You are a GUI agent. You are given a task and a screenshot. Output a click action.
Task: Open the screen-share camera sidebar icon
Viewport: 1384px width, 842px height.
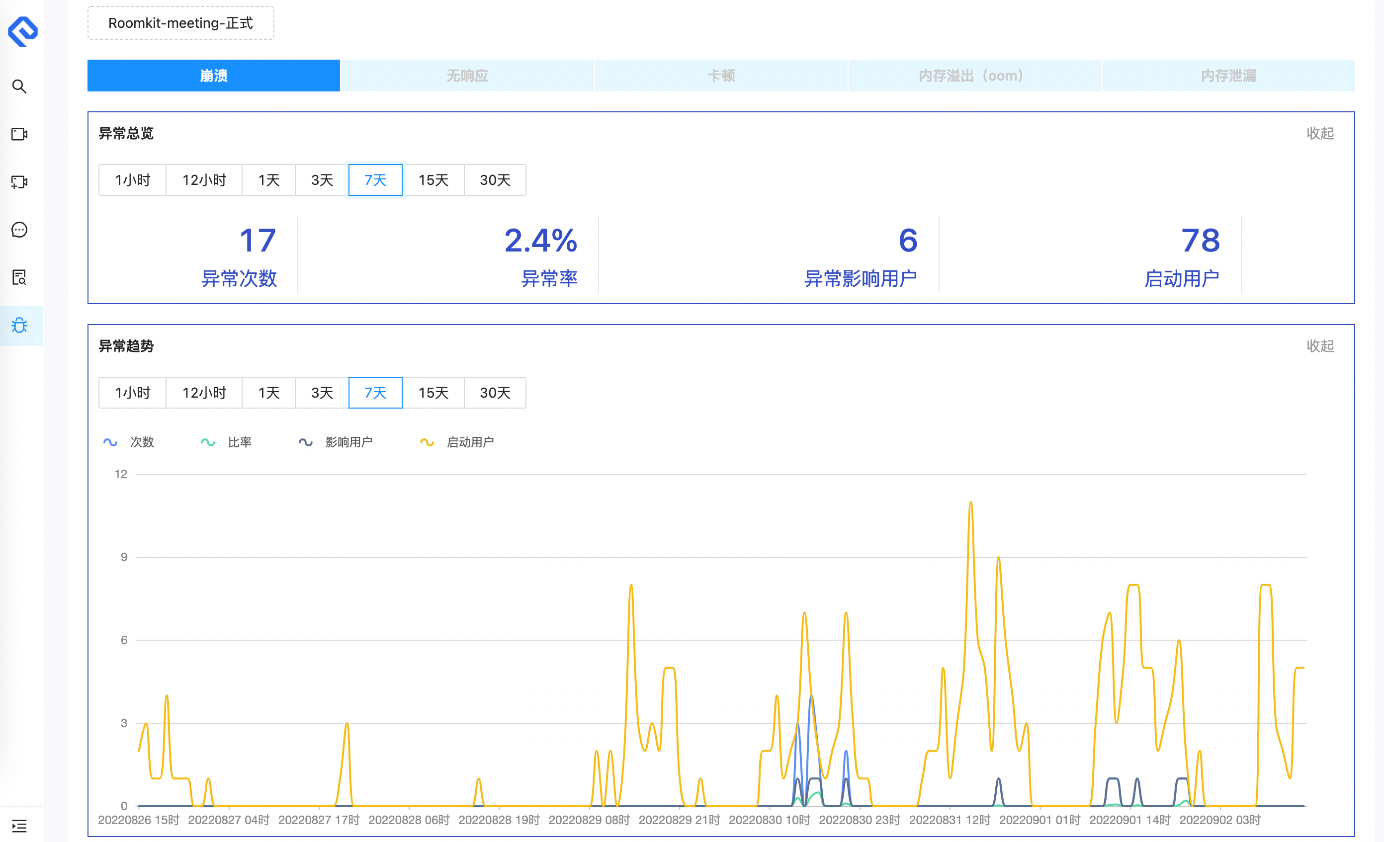click(x=20, y=182)
